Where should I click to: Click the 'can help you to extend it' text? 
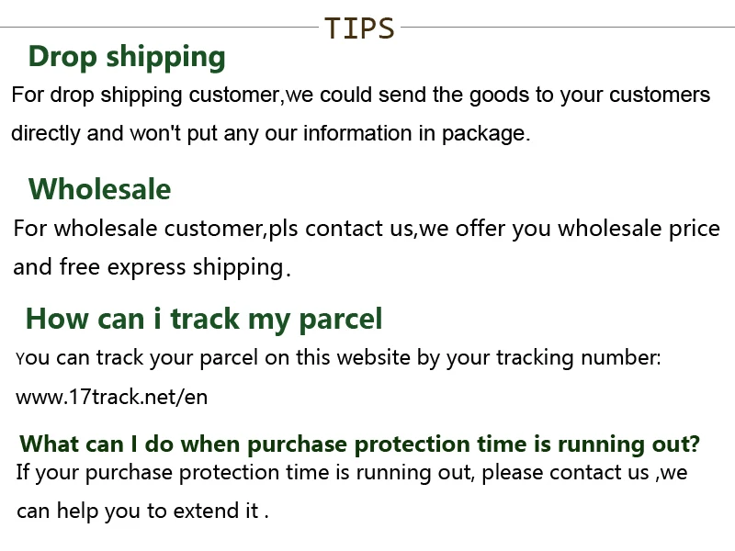tap(142, 511)
